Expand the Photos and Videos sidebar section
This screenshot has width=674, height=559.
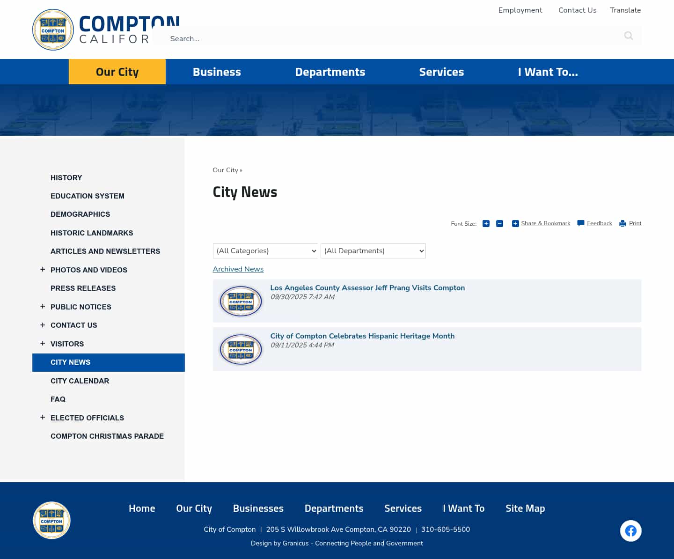[43, 269]
